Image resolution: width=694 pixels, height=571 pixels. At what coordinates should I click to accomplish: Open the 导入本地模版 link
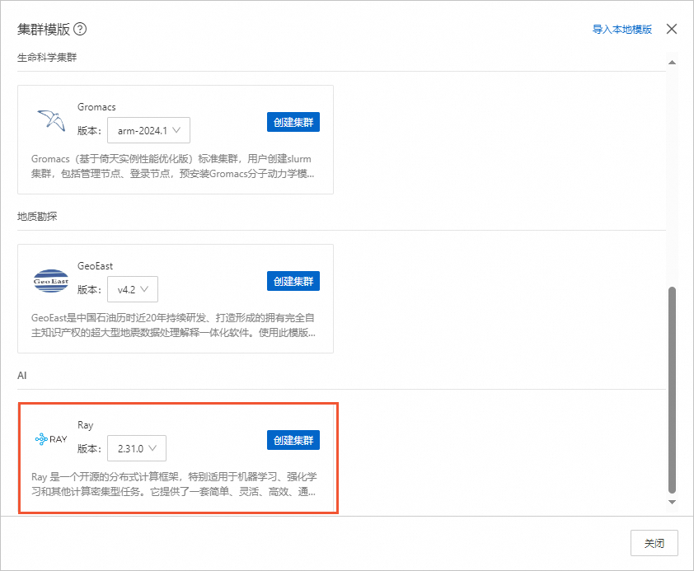tap(621, 29)
